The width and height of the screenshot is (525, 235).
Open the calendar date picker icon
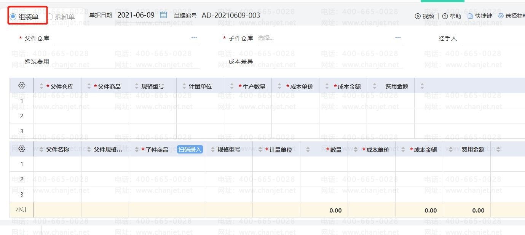click(x=164, y=15)
